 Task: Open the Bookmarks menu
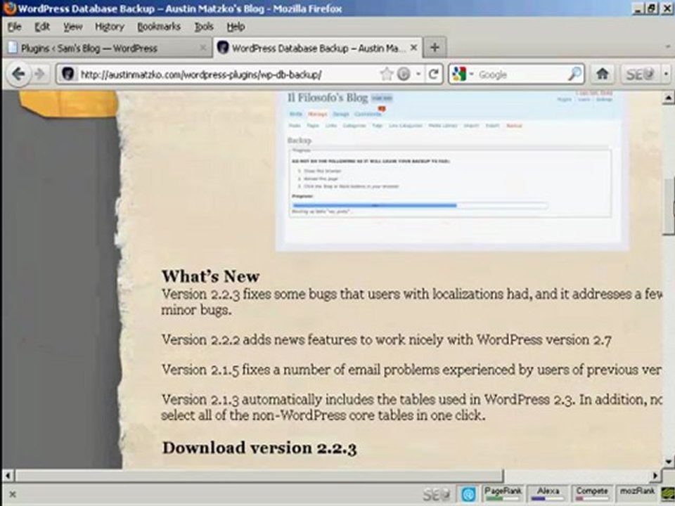point(159,27)
